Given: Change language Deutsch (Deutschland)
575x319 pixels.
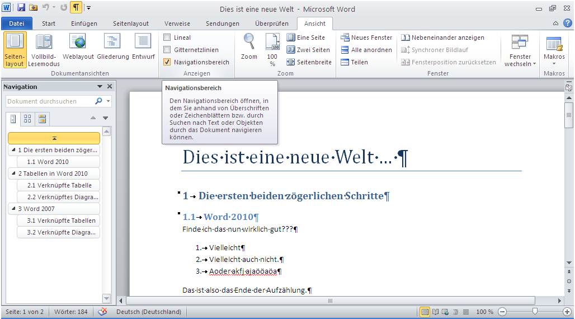Looking at the screenshot, I should (149, 312).
